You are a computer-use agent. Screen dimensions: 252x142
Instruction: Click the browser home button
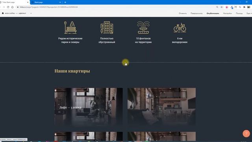(12, 7)
